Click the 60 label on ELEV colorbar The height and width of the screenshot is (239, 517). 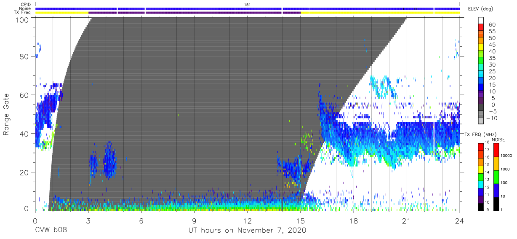tap(492, 25)
